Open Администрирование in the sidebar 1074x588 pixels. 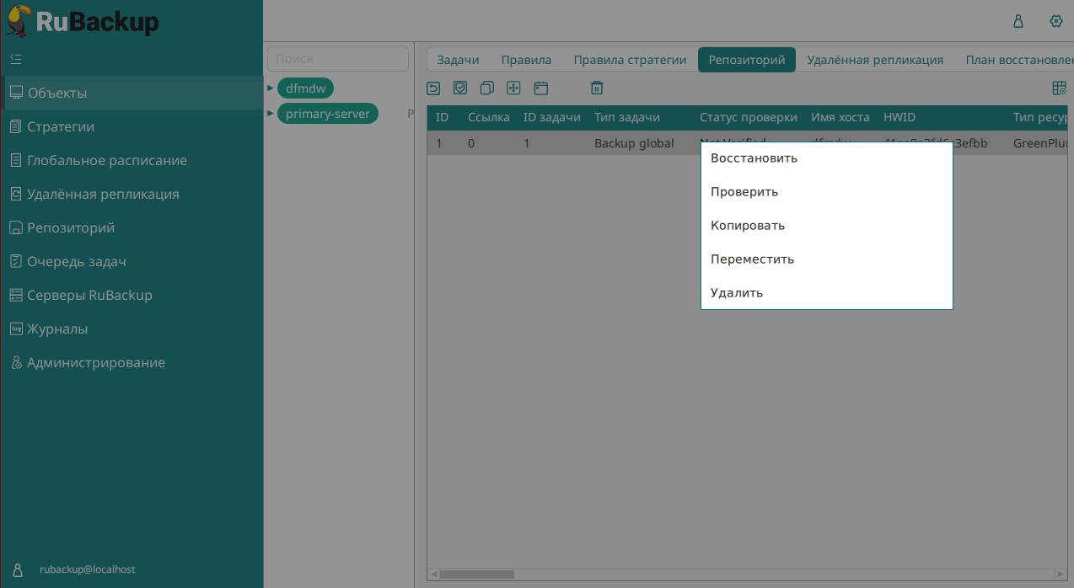[95, 362]
